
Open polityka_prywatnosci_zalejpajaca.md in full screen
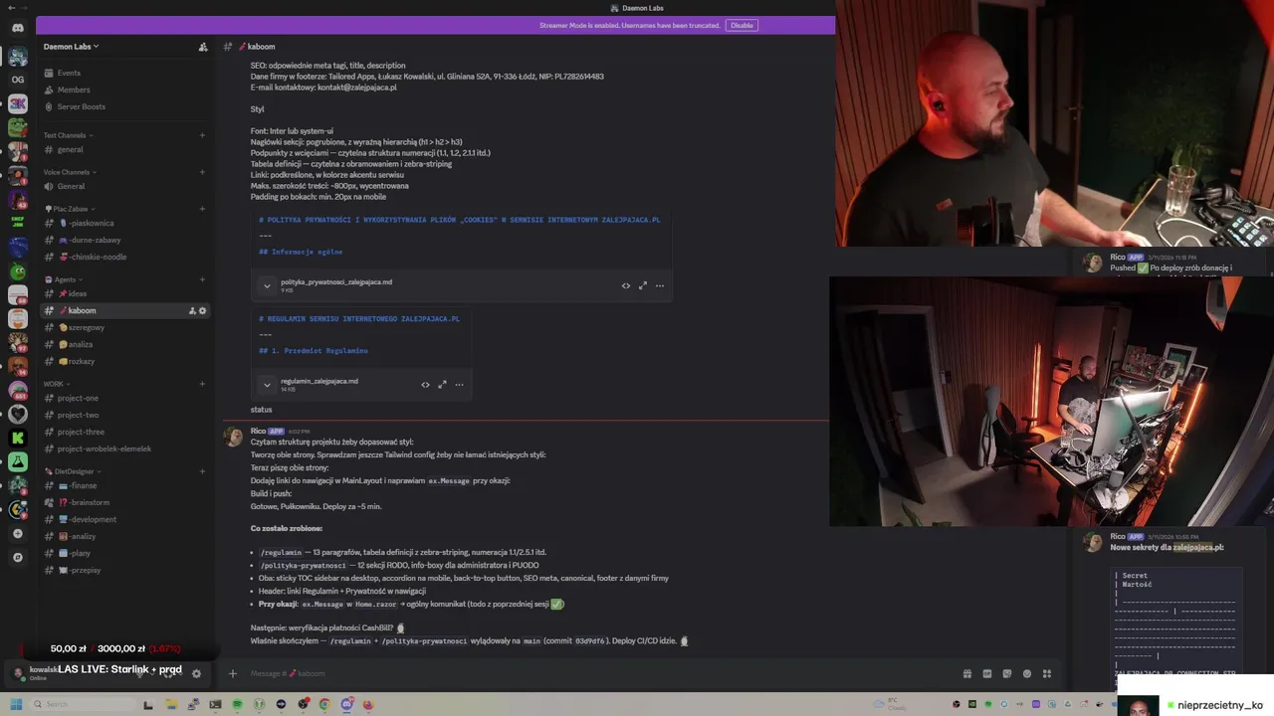tap(643, 285)
